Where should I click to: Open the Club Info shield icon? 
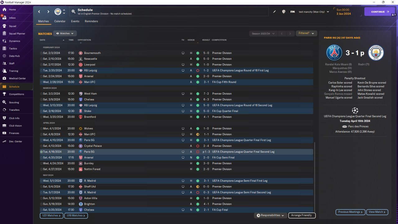[4, 118]
